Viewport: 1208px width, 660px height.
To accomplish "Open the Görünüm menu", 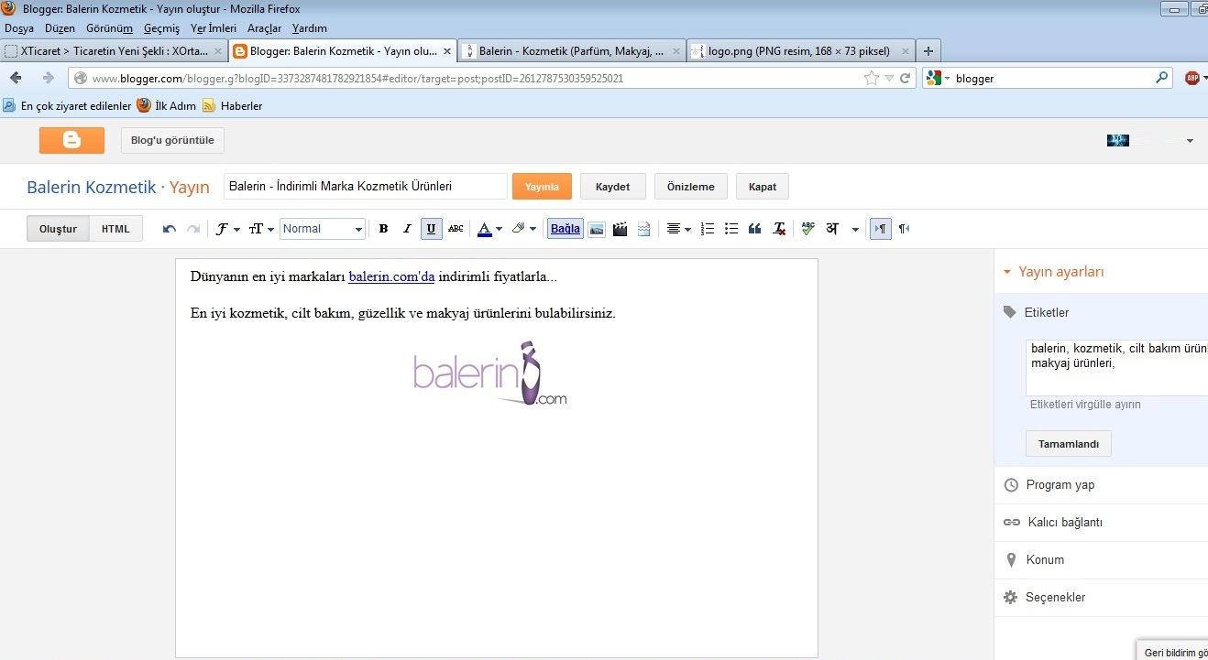I will click(108, 28).
